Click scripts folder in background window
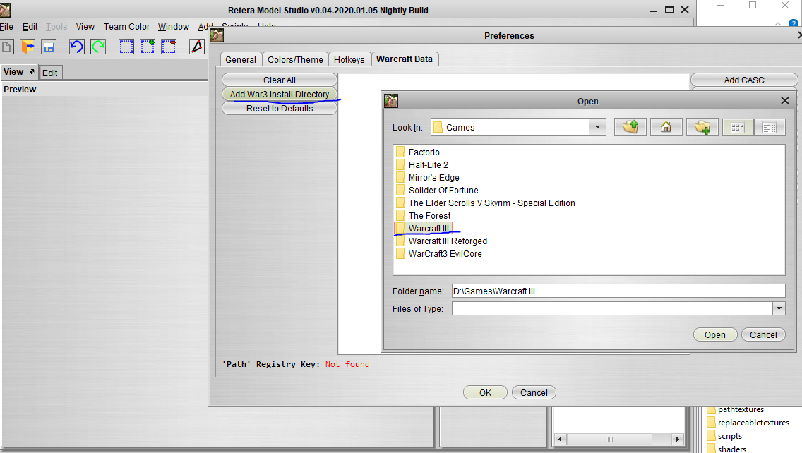This screenshot has height=453, width=802. click(x=724, y=436)
